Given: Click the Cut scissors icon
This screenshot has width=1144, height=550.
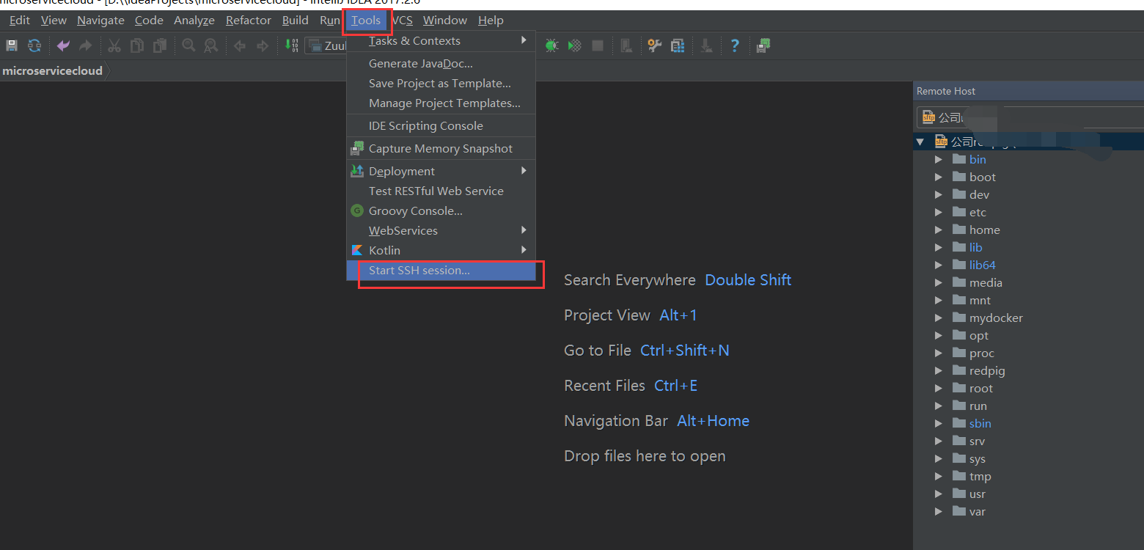Looking at the screenshot, I should (114, 45).
